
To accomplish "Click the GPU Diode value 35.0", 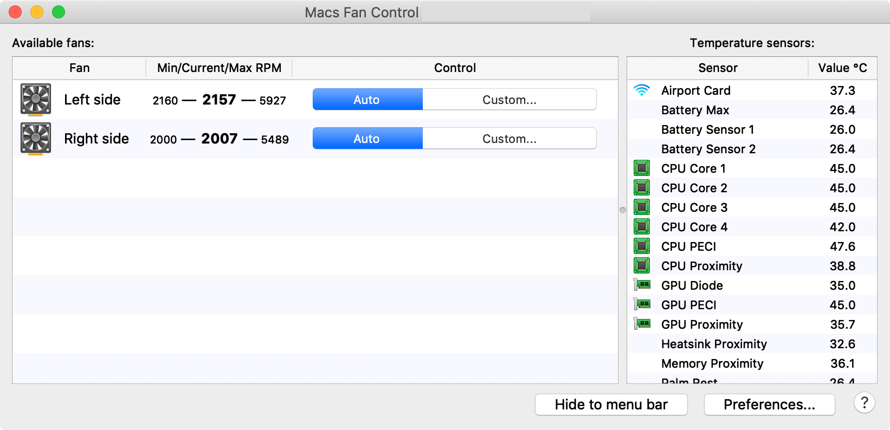I will pyautogui.click(x=843, y=285).
